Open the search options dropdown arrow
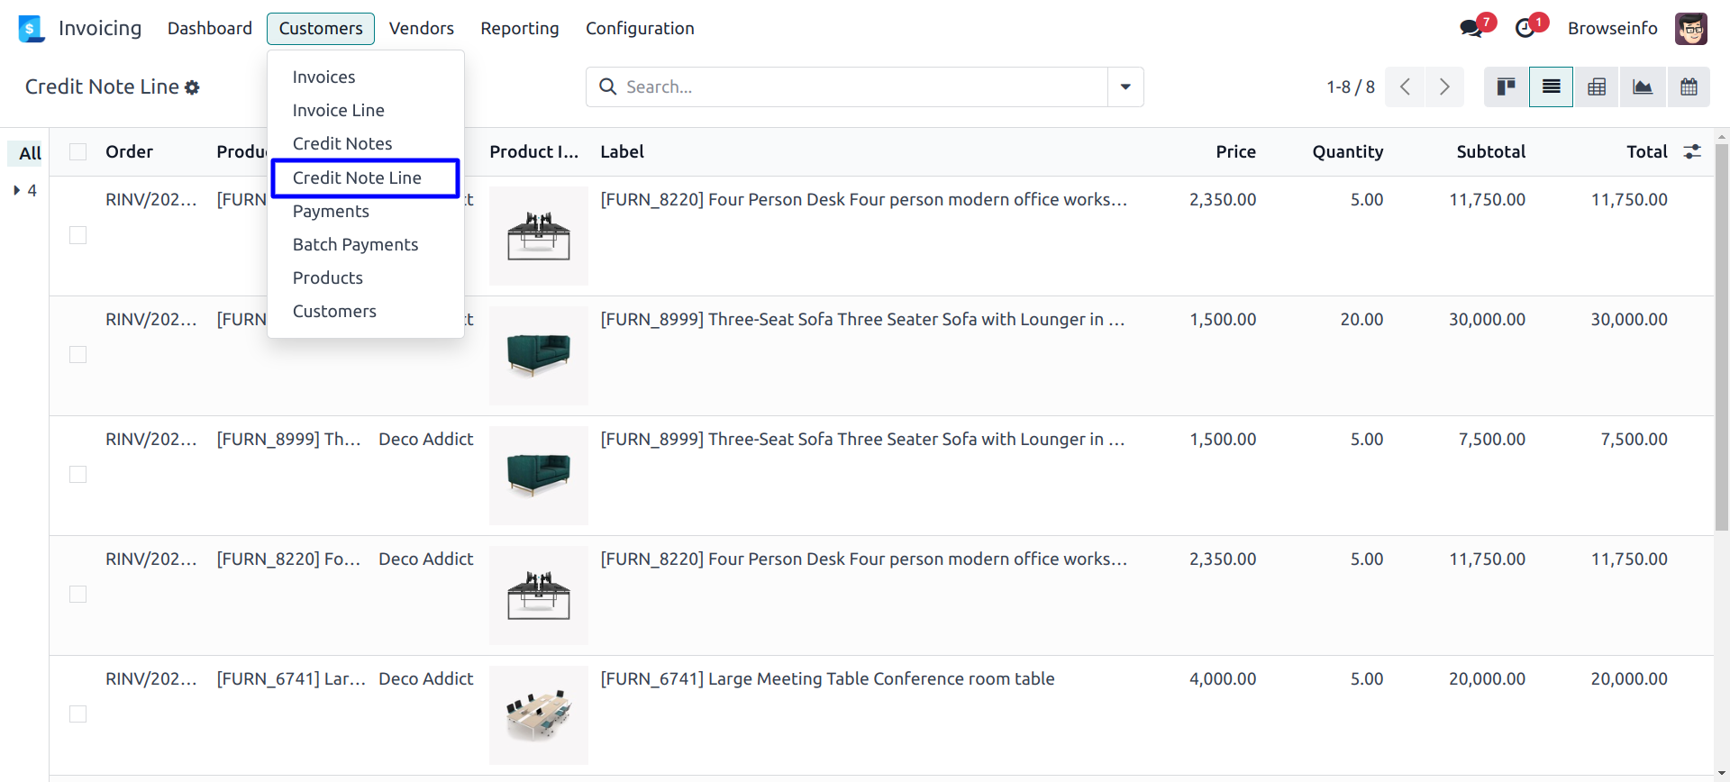The width and height of the screenshot is (1730, 782). pyautogui.click(x=1125, y=87)
